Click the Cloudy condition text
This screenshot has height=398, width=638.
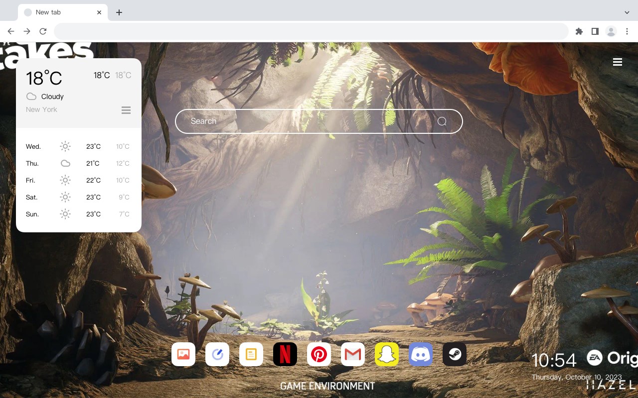(52, 97)
